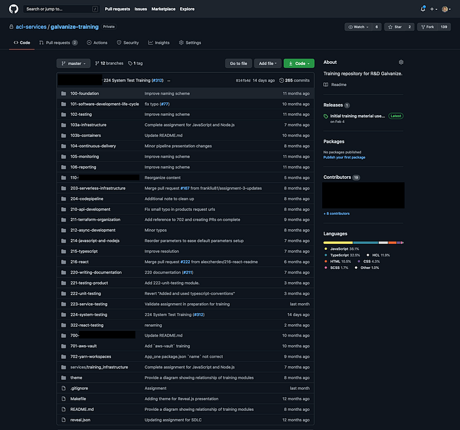
Task: Open Issues in top navigation
Action: tap(141, 9)
